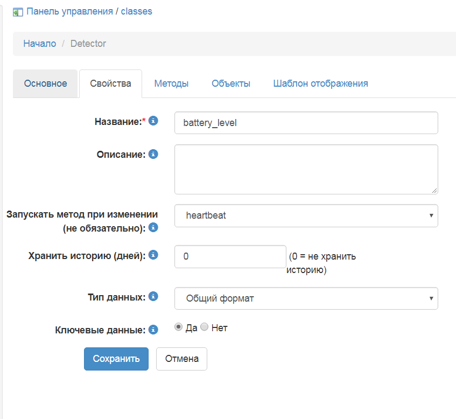
Task: Click inside the Описание text area
Action: pos(306,169)
